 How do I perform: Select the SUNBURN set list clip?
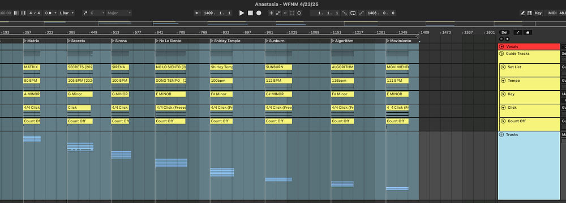point(278,67)
